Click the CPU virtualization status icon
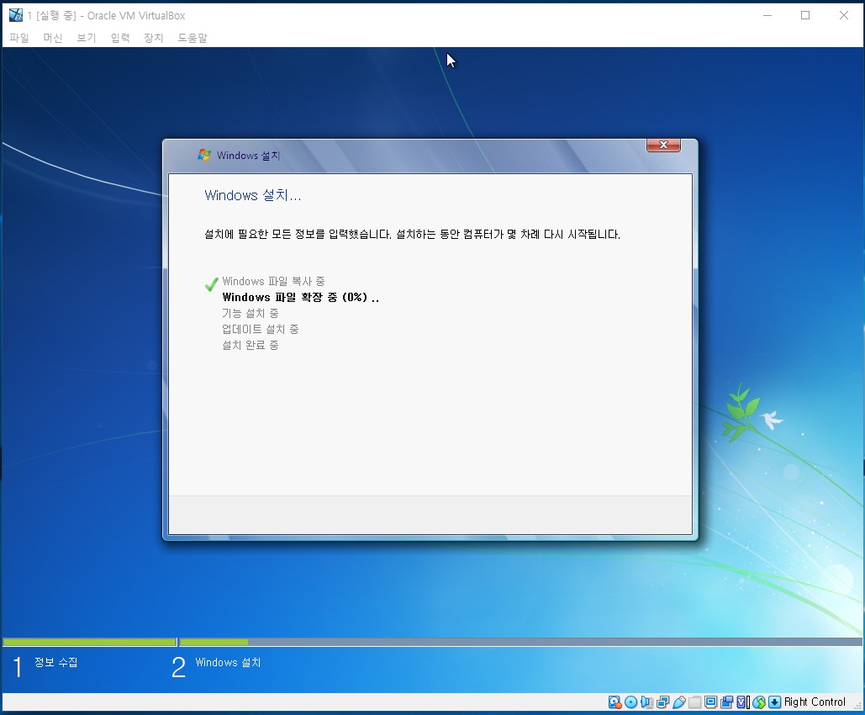This screenshot has width=865, height=715. pos(743,702)
